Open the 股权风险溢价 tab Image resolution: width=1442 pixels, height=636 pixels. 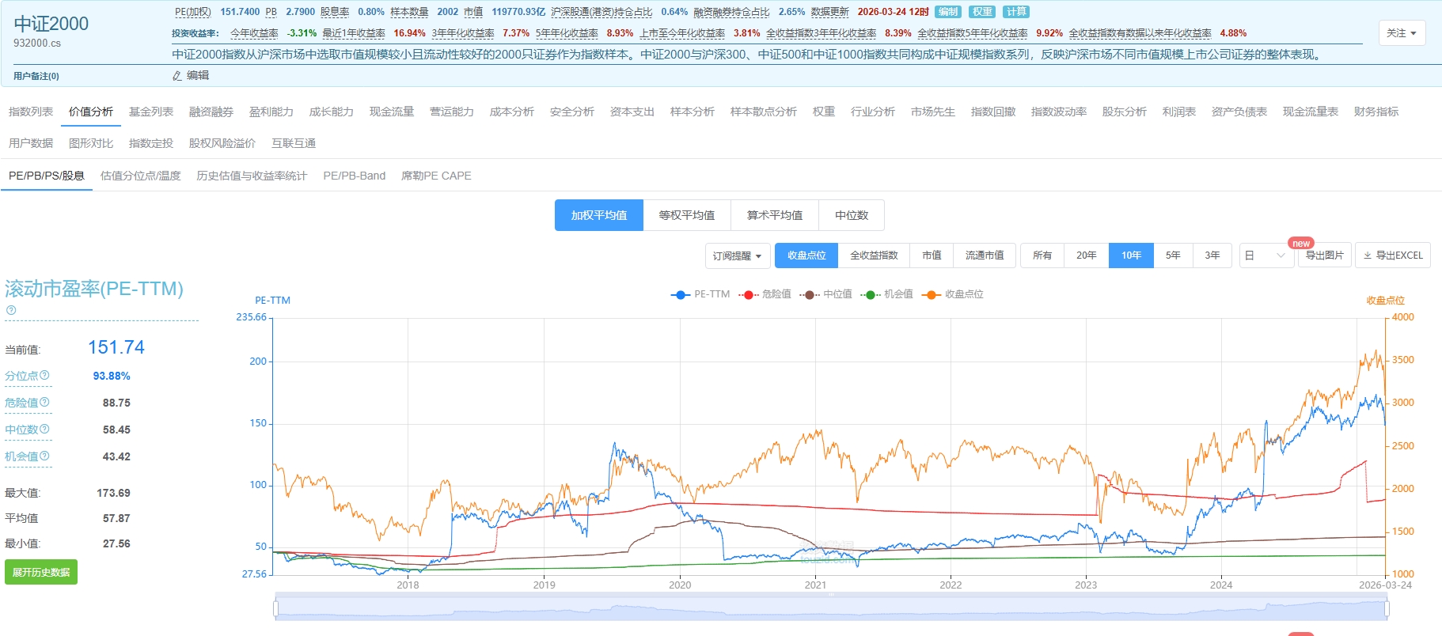tap(222, 143)
